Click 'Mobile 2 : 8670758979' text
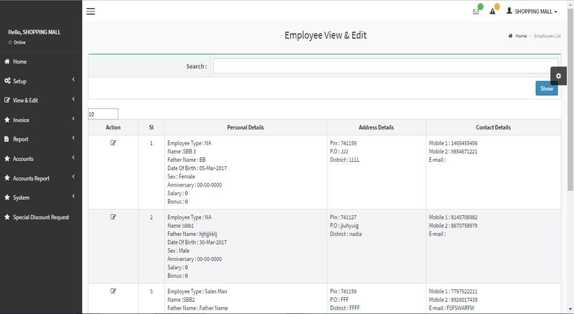 453,226
